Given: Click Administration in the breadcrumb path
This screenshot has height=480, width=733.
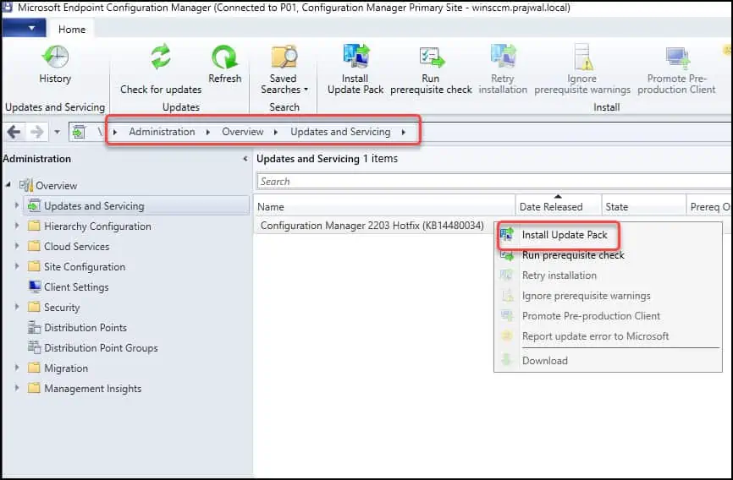Looking at the screenshot, I should click(162, 132).
